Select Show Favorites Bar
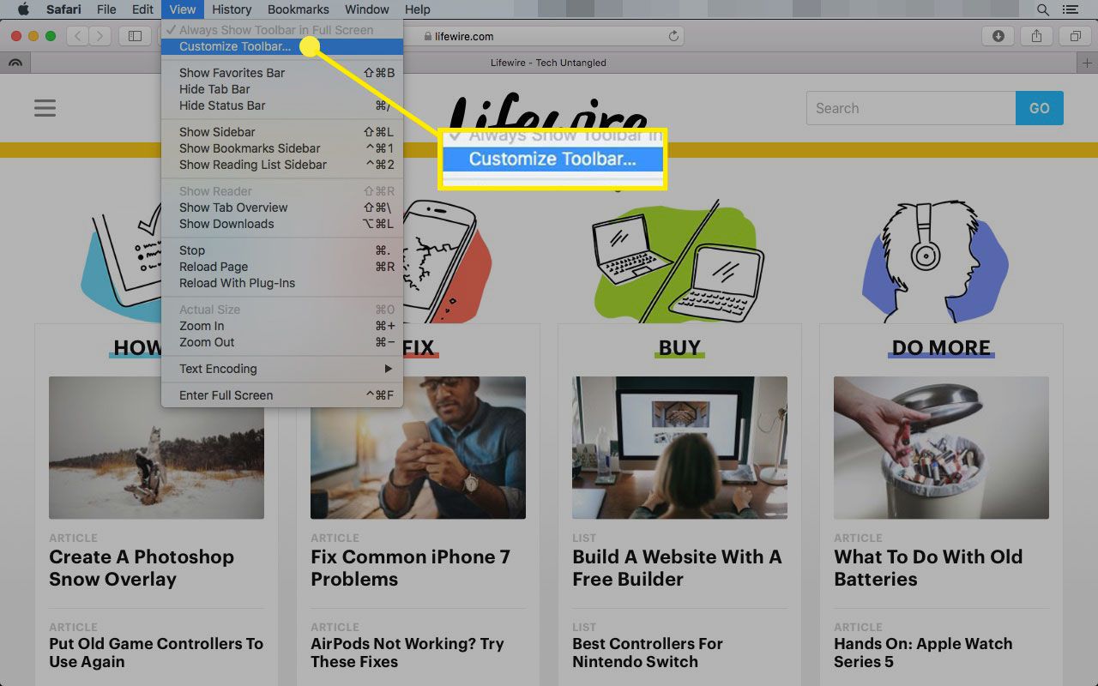 pyautogui.click(x=282, y=73)
